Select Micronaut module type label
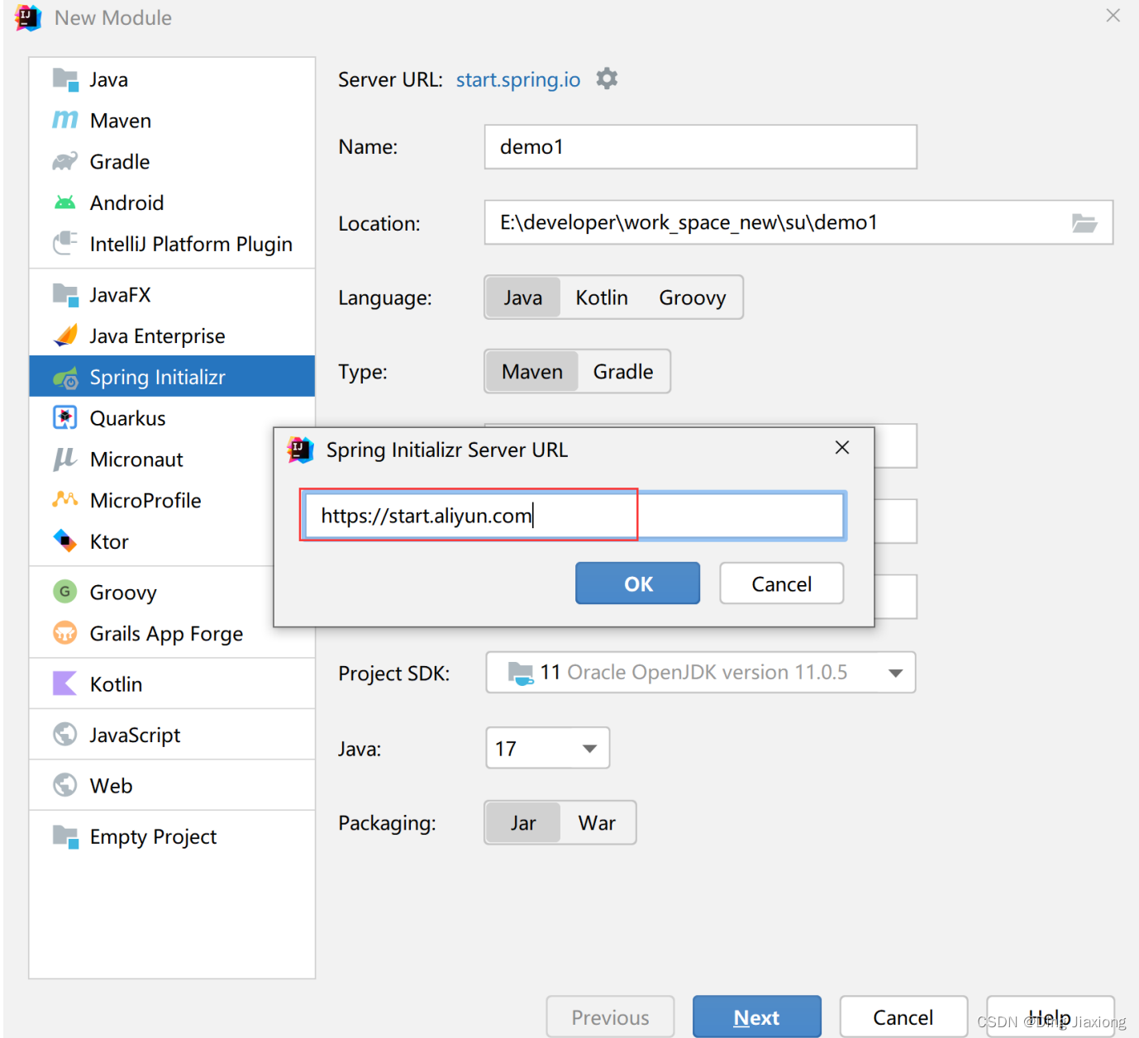The width and height of the screenshot is (1139, 1038). tap(136, 459)
